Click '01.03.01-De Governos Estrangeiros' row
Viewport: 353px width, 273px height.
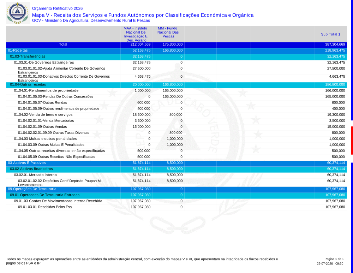(176, 63)
